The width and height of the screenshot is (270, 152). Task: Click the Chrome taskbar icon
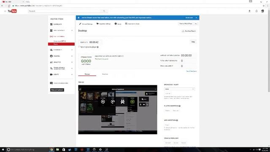coord(51,149)
